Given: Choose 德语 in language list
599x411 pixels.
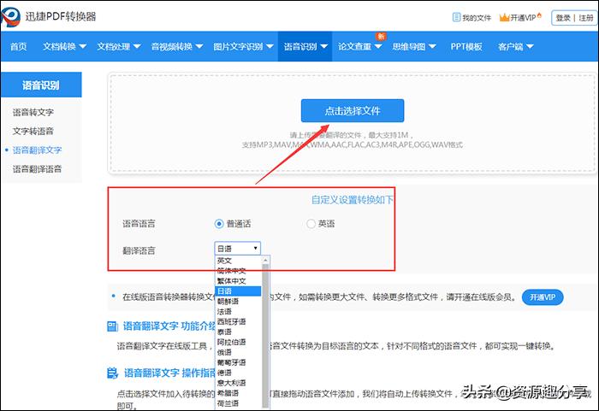Looking at the screenshot, I should pos(238,373).
